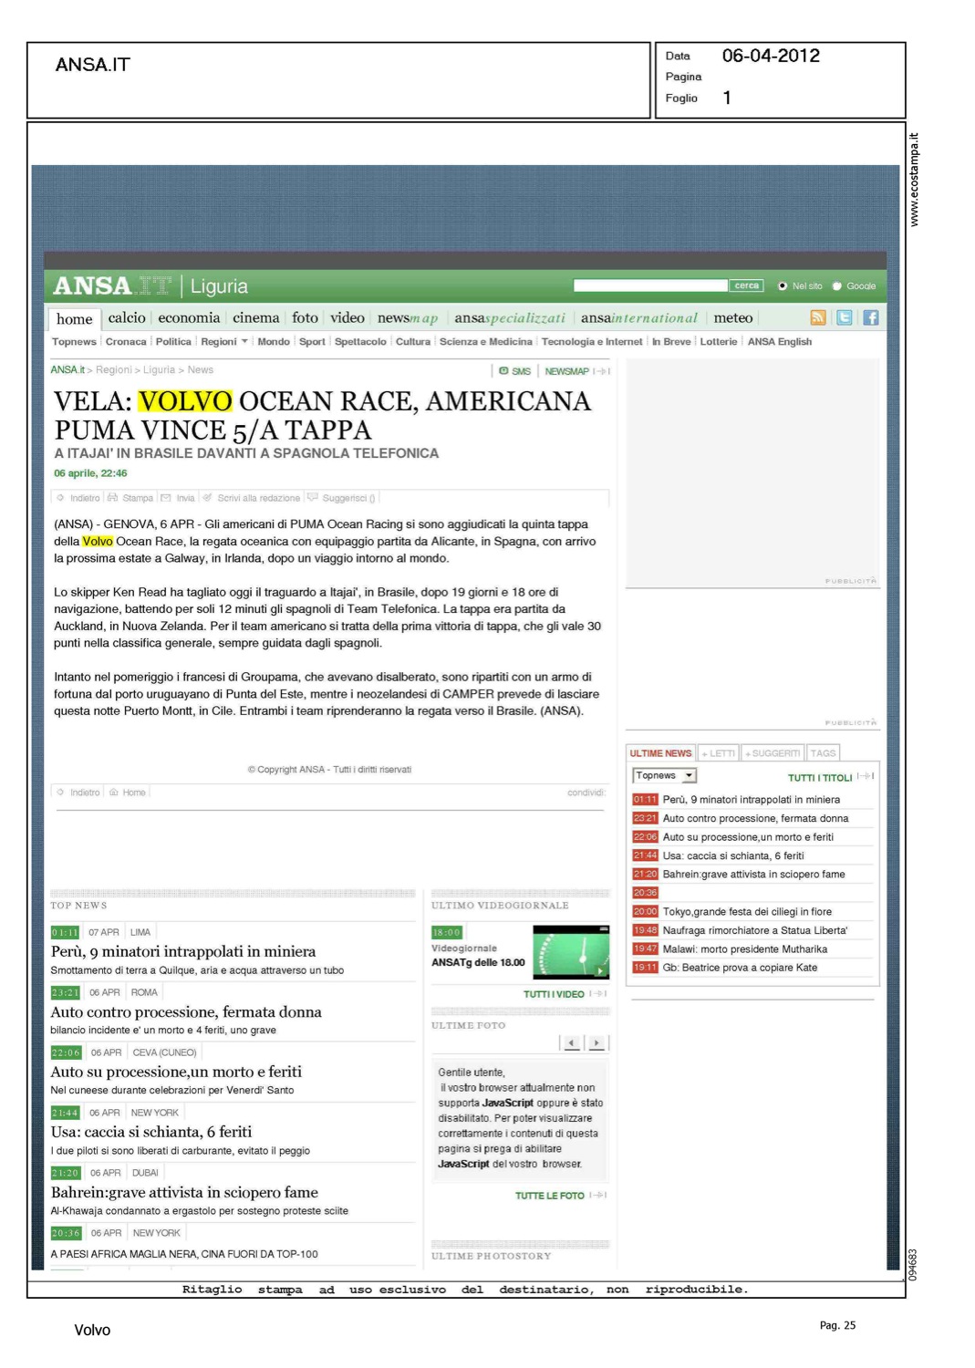Switch to the LETTI tab

tap(718, 753)
